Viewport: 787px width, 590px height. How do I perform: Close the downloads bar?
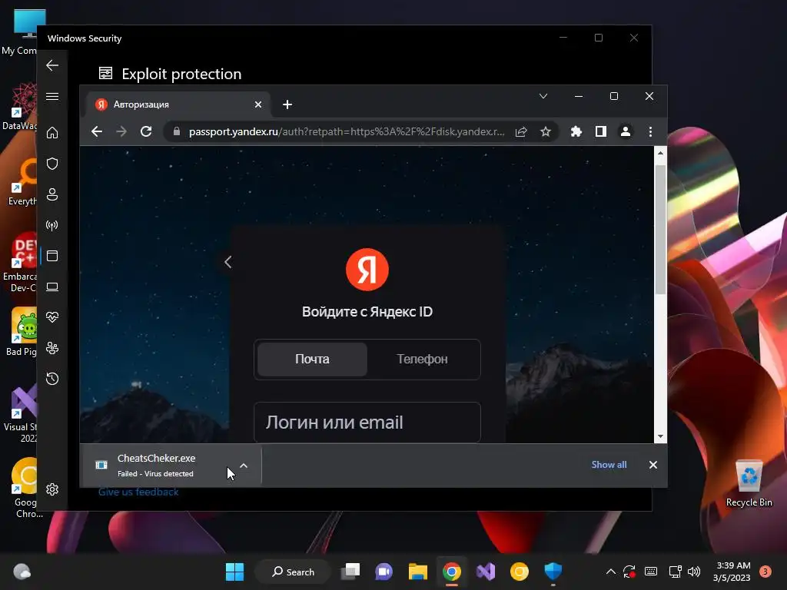(x=653, y=465)
